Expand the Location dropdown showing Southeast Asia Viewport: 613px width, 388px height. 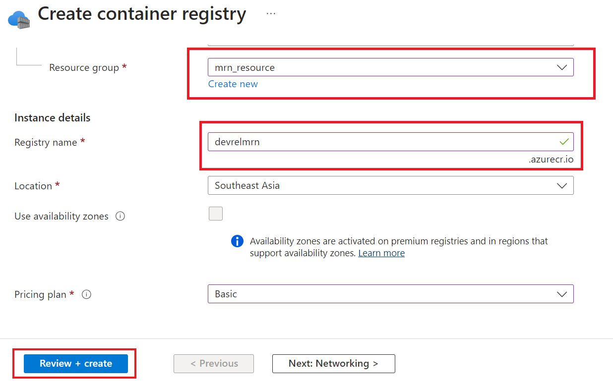390,185
